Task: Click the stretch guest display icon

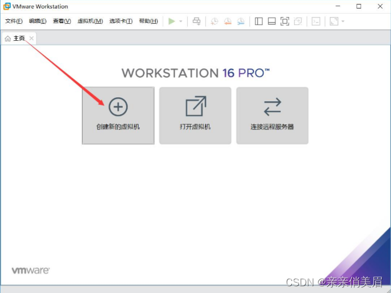Action: [334, 21]
